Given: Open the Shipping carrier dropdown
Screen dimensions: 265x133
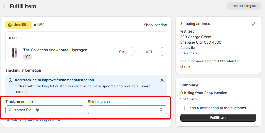Looking at the screenshot, I should click(x=127, y=110).
